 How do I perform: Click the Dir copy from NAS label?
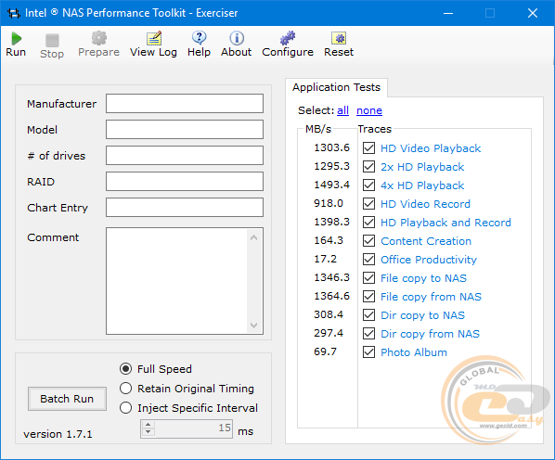pos(430,334)
